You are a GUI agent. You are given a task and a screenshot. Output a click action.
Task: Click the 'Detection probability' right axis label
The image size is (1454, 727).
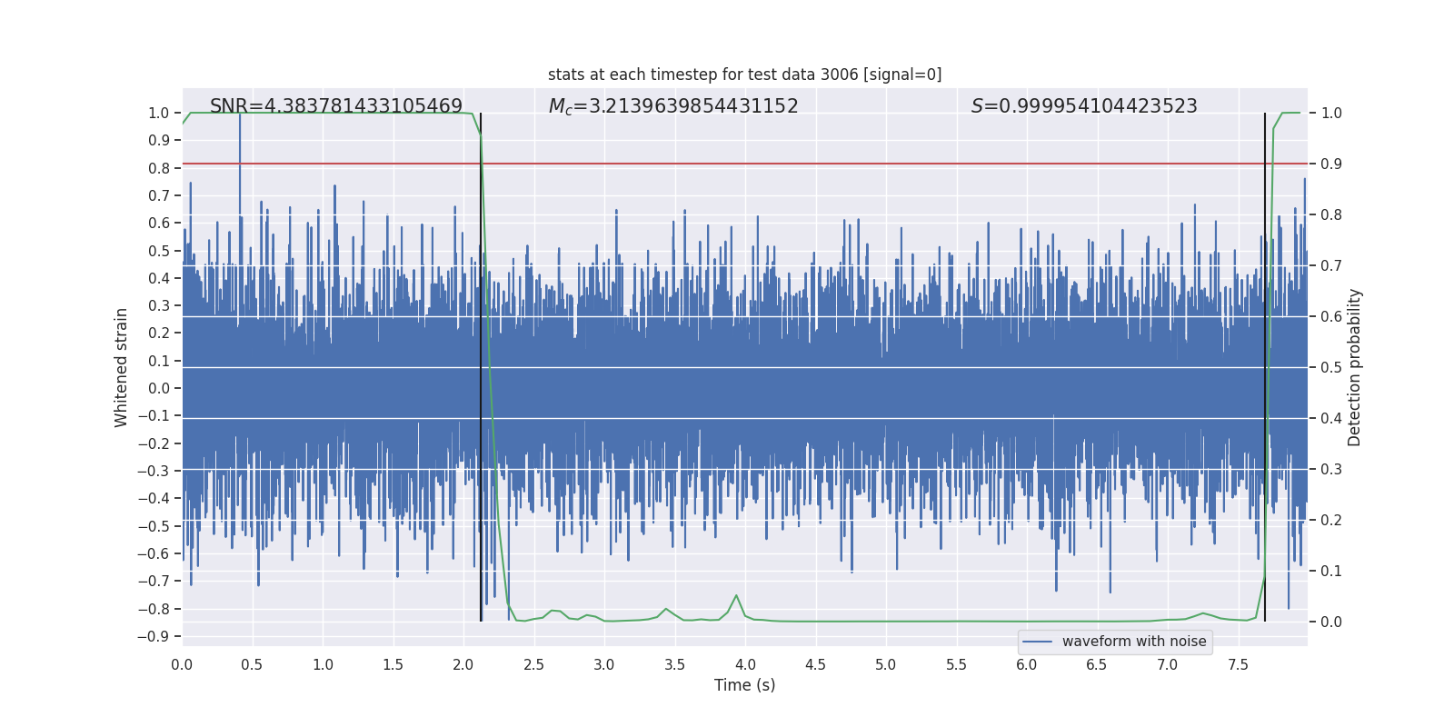pos(1354,367)
